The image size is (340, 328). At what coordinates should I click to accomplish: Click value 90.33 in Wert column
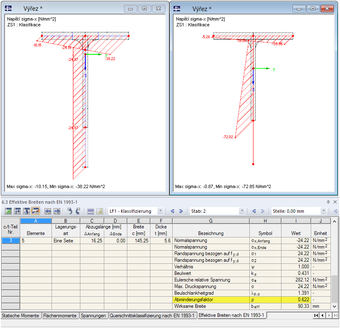pos(296,306)
